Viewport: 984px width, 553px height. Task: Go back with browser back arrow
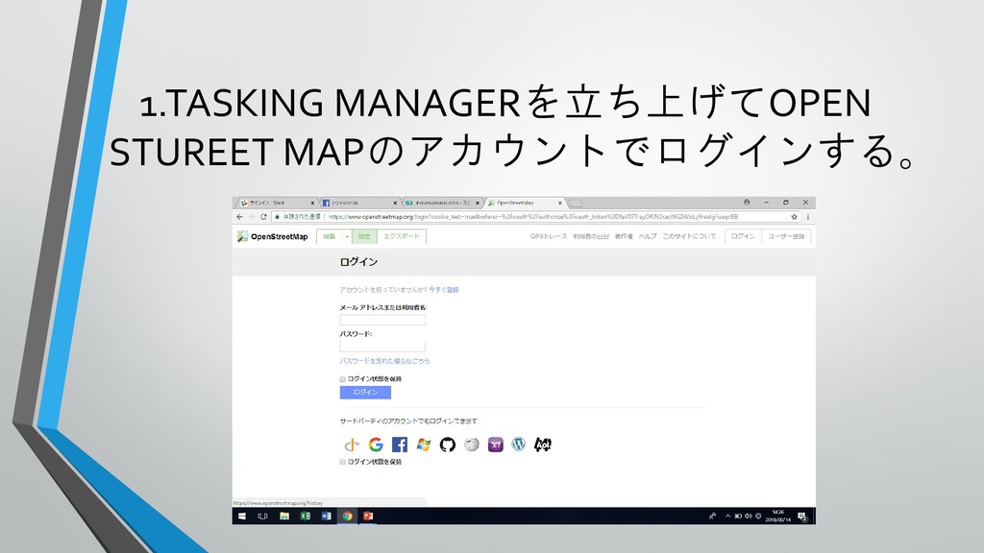pyautogui.click(x=239, y=216)
